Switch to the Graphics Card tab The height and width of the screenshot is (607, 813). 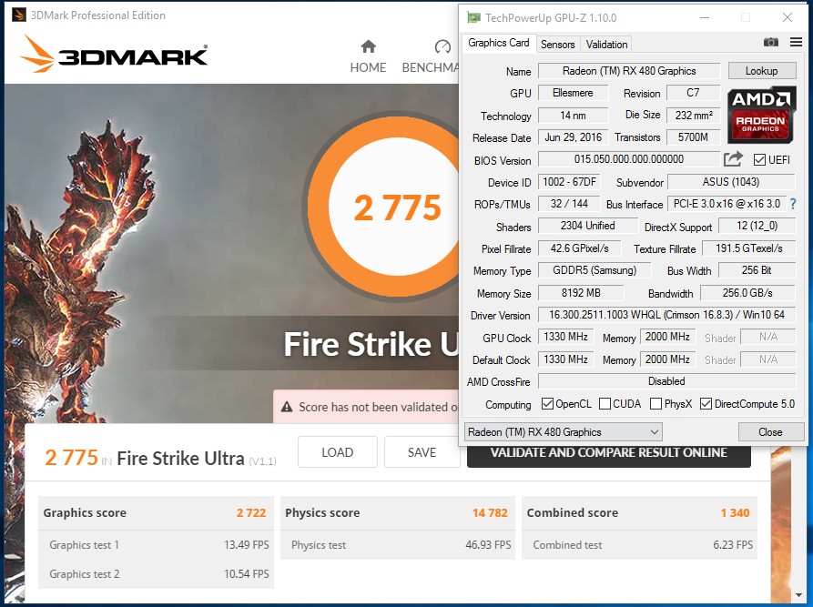[x=498, y=43]
